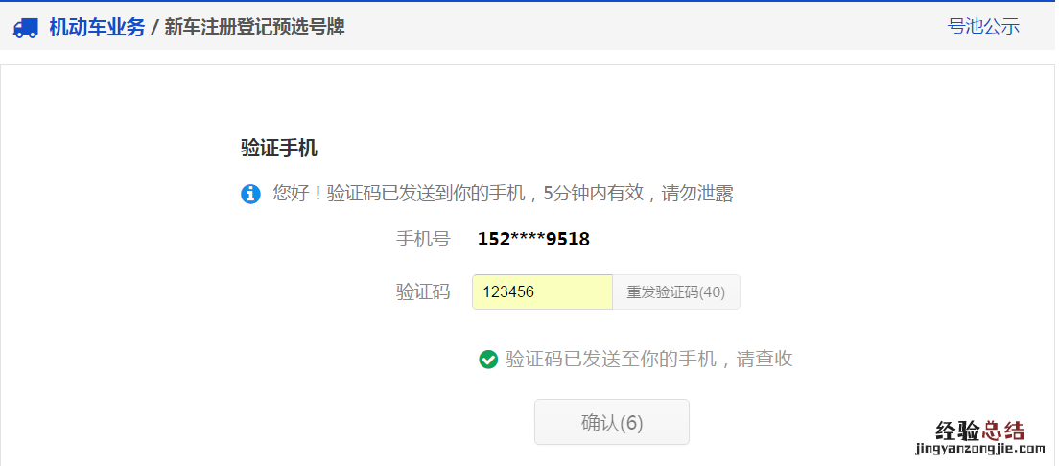Click the 手机号 field label
1059x466 pixels.
(x=423, y=239)
